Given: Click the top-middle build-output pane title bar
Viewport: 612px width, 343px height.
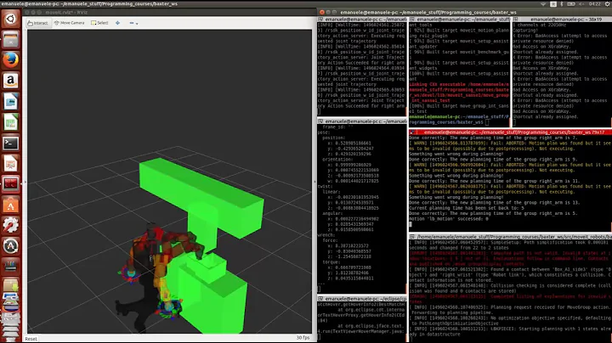Looking at the screenshot, I should pyautogui.click(x=459, y=19).
